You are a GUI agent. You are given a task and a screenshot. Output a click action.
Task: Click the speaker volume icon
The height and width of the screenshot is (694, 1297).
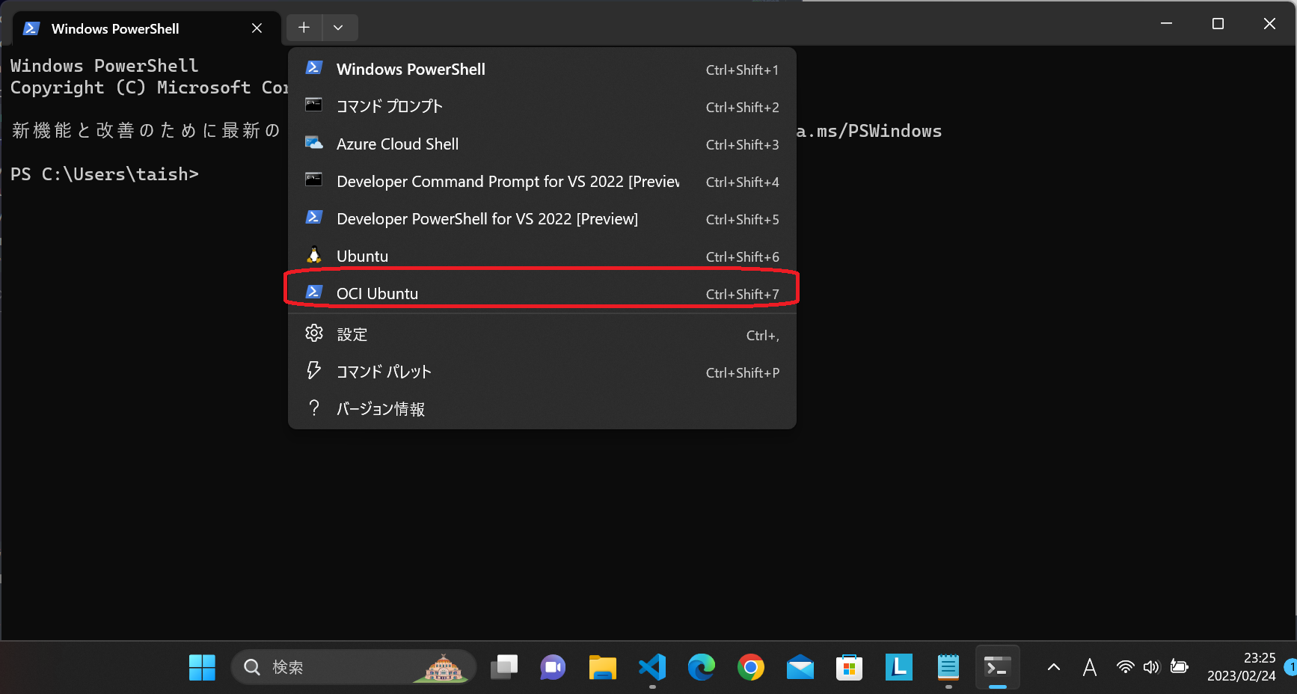(1151, 666)
